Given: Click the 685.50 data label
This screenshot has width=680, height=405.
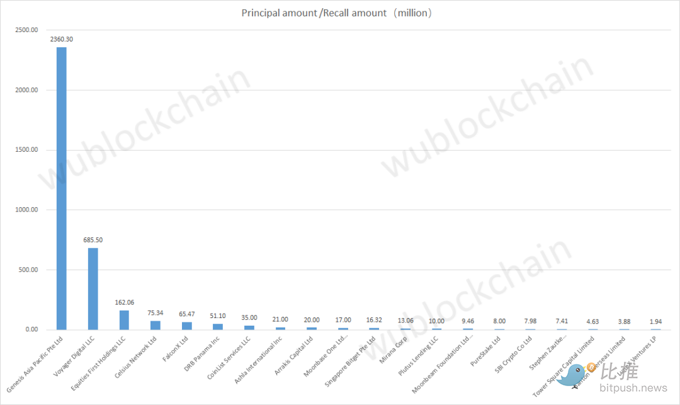Looking at the screenshot, I should point(93,240).
